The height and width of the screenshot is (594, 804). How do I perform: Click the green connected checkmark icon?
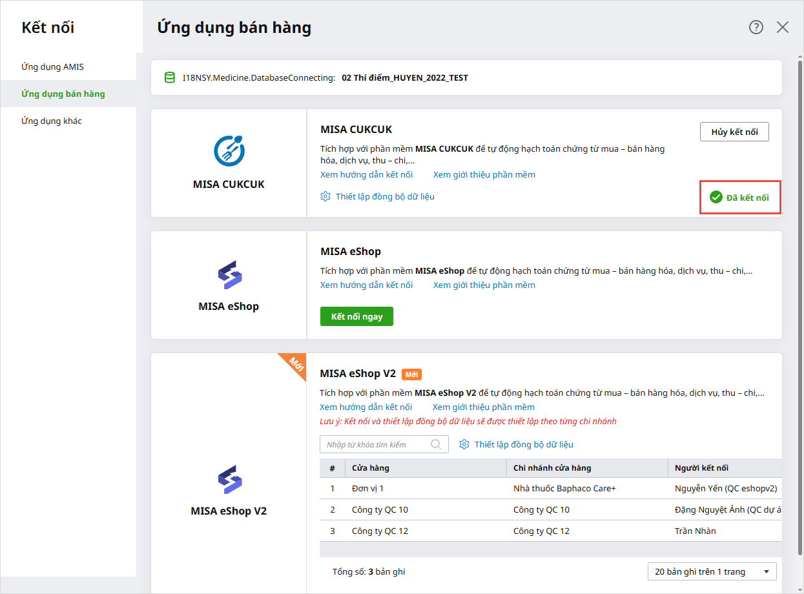click(716, 198)
